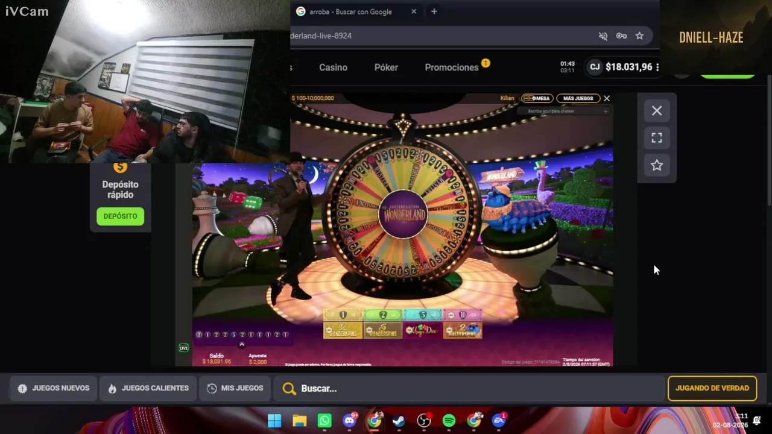Screen dimensions: 772x434
Task: Place bet on number 1 spot
Action: [343, 315]
